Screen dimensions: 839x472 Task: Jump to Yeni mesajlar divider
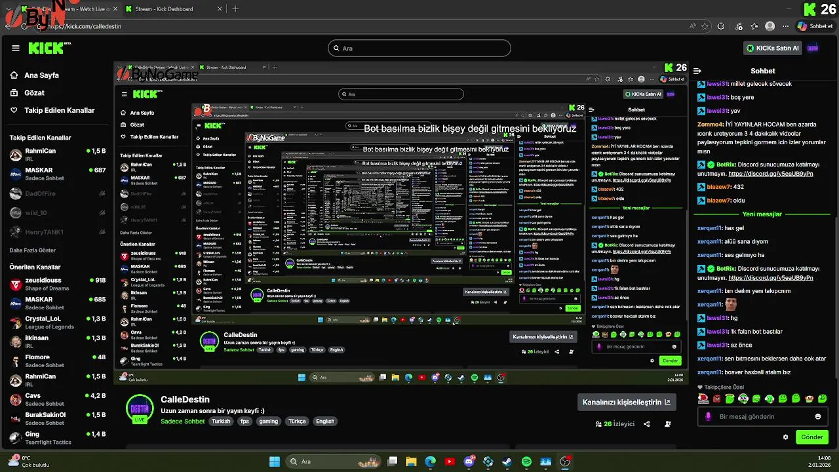[x=762, y=214]
